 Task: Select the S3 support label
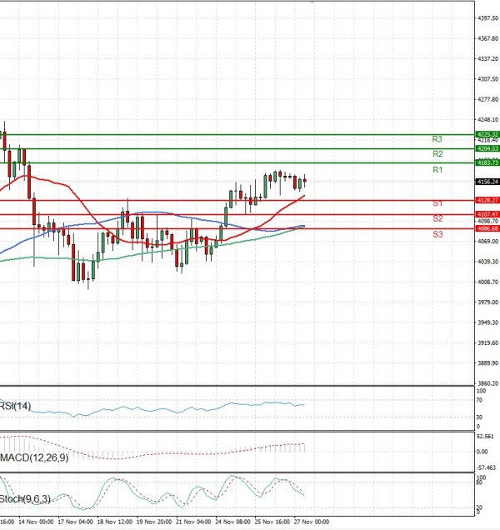pos(437,235)
